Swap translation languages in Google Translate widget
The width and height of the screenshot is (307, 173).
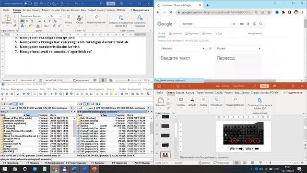pos(210,49)
